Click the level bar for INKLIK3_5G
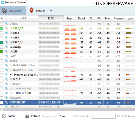135x120 pixels. pyautogui.click(x=130, y=28)
